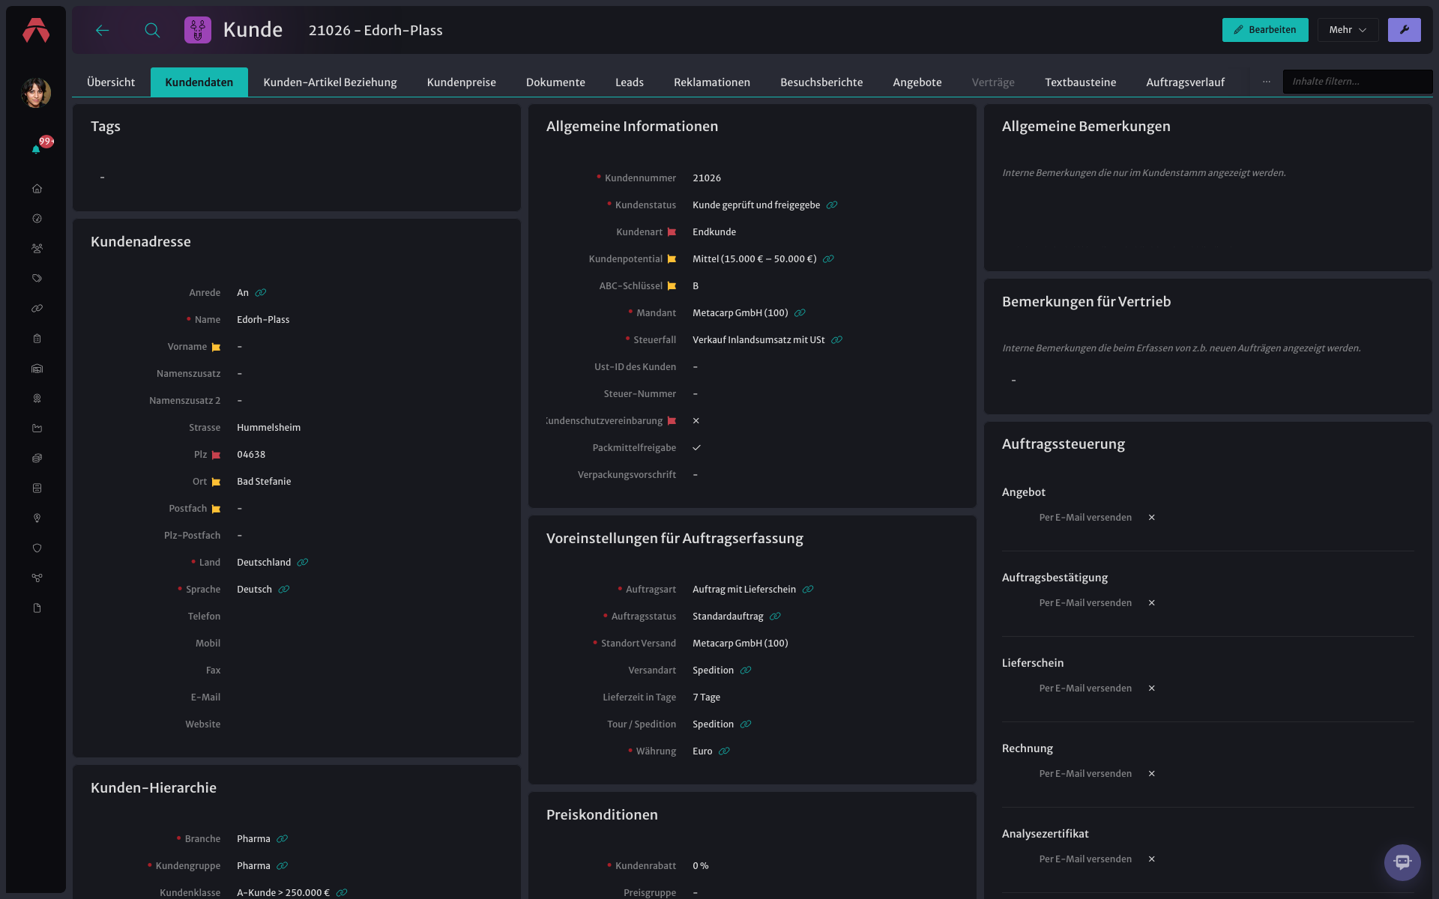Open the tab overflow ellipsis menu

click(1267, 82)
